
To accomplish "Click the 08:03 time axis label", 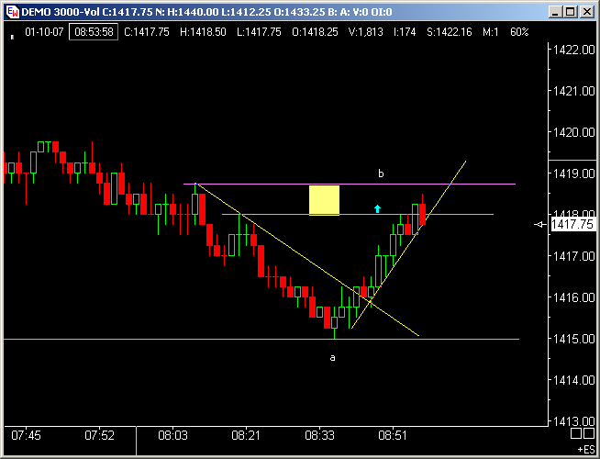I will [172, 436].
